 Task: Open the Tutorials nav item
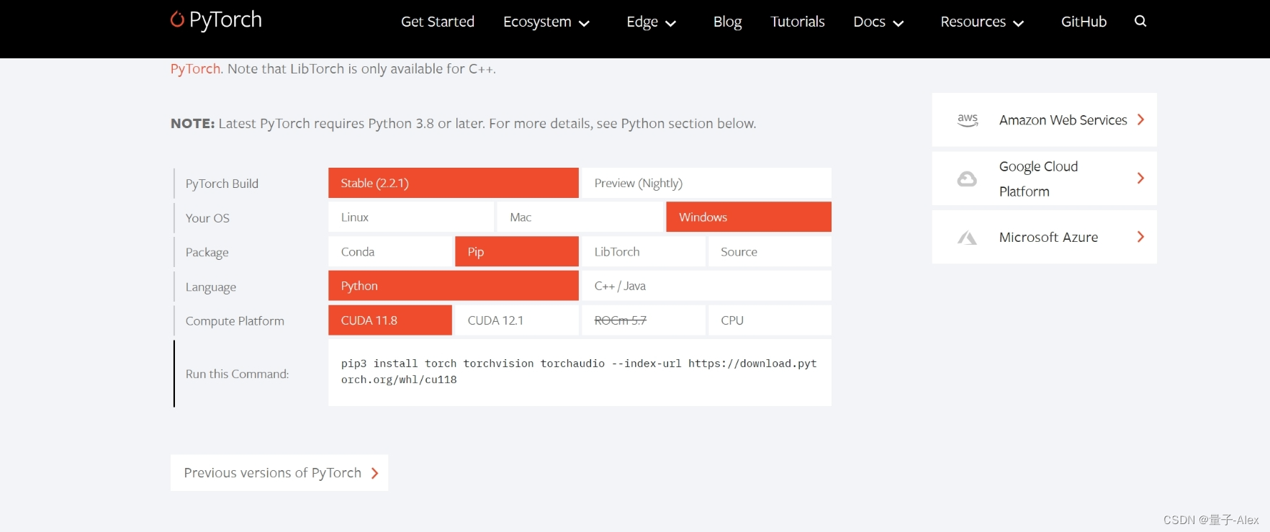(798, 22)
